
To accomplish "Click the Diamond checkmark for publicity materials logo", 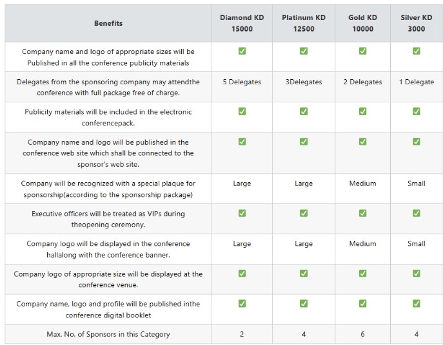I will 242,51.
